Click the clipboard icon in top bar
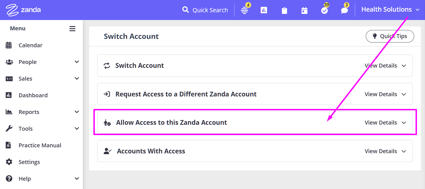 (x=284, y=11)
